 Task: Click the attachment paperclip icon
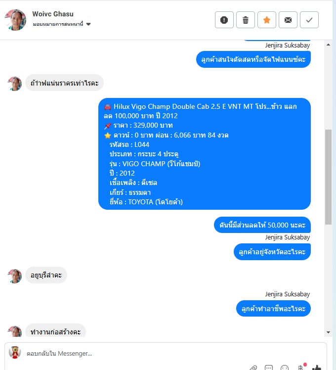pos(253,368)
